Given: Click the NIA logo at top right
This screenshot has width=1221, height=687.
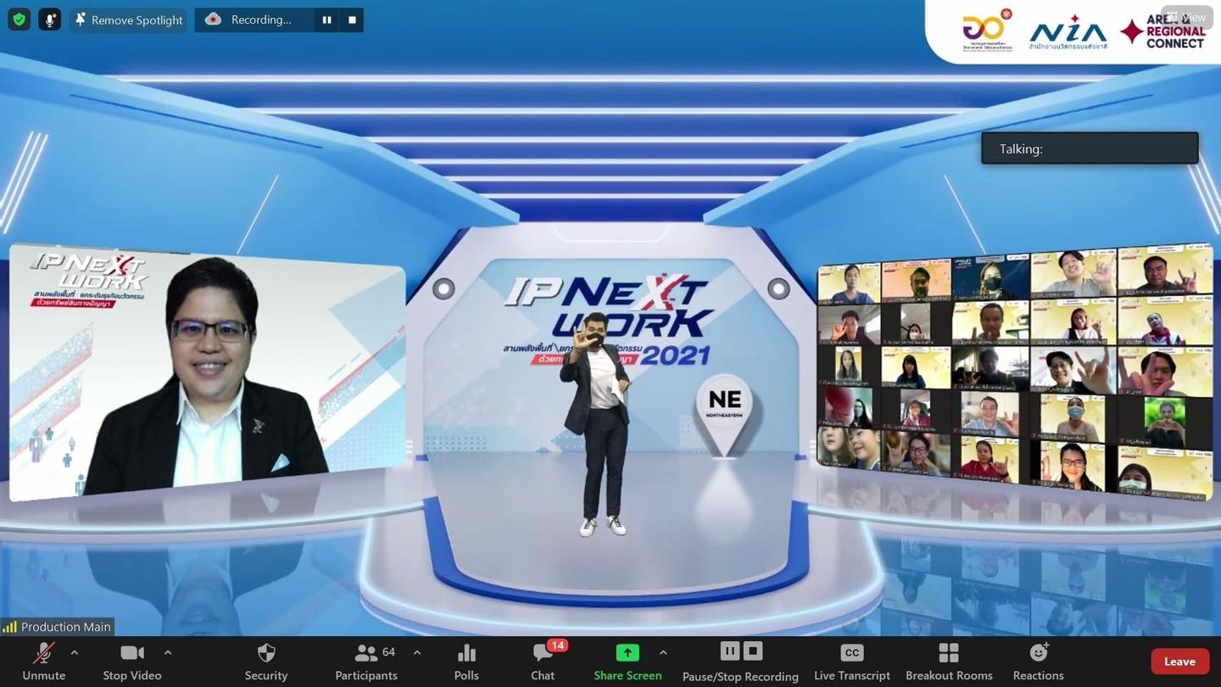Looking at the screenshot, I should point(1068,32).
